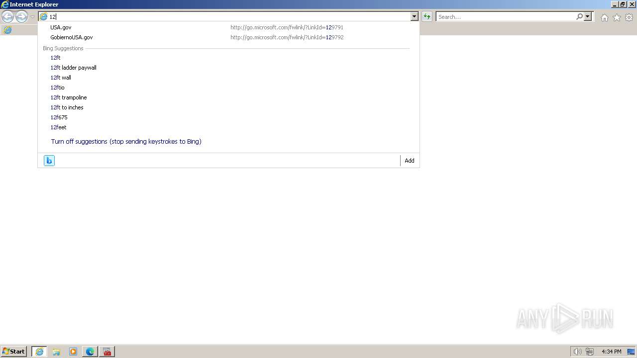Viewport: 637px width, 358px height.
Task: Open Windows Media Player taskbar icon
Action: pyautogui.click(x=73, y=352)
